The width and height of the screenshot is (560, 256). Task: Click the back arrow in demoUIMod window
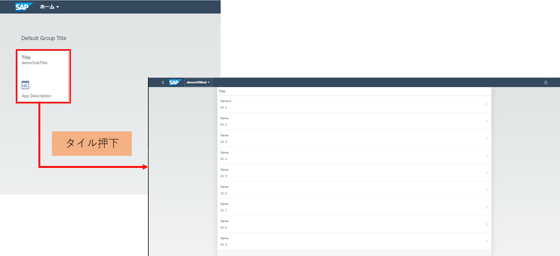pyautogui.click(x=163, y=82)
